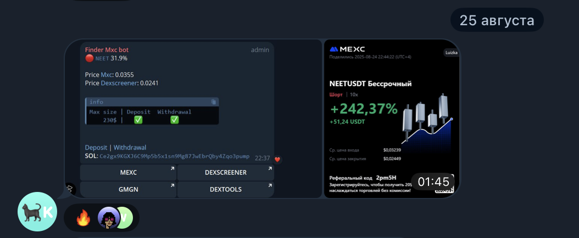
Task: Open the cat 'K' sender avatar
Action: click(x=37, y=212)
